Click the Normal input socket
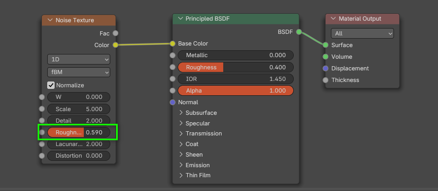Screen dimensions: 438x191 click(x=173, y=102)
